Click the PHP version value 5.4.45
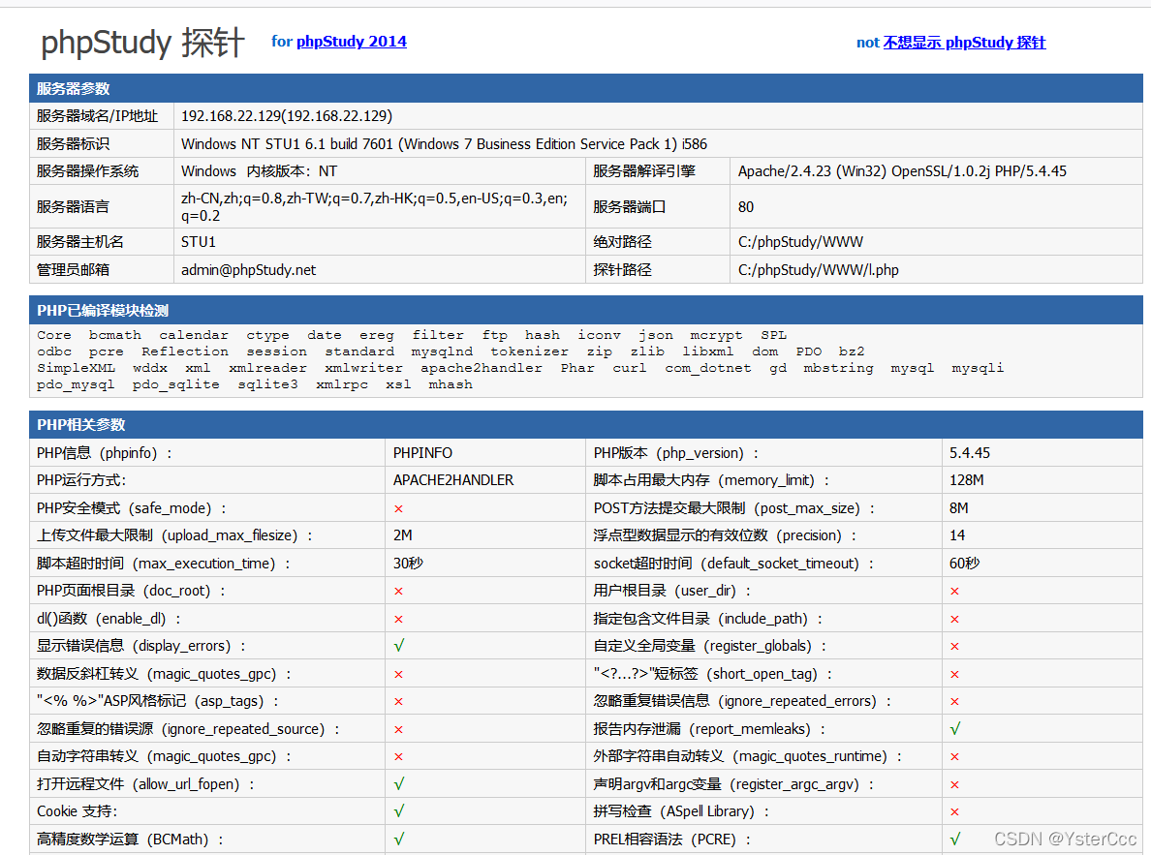Image resolution: width=1151 pixels, height=855 pixels. click(x=969, y=453)
